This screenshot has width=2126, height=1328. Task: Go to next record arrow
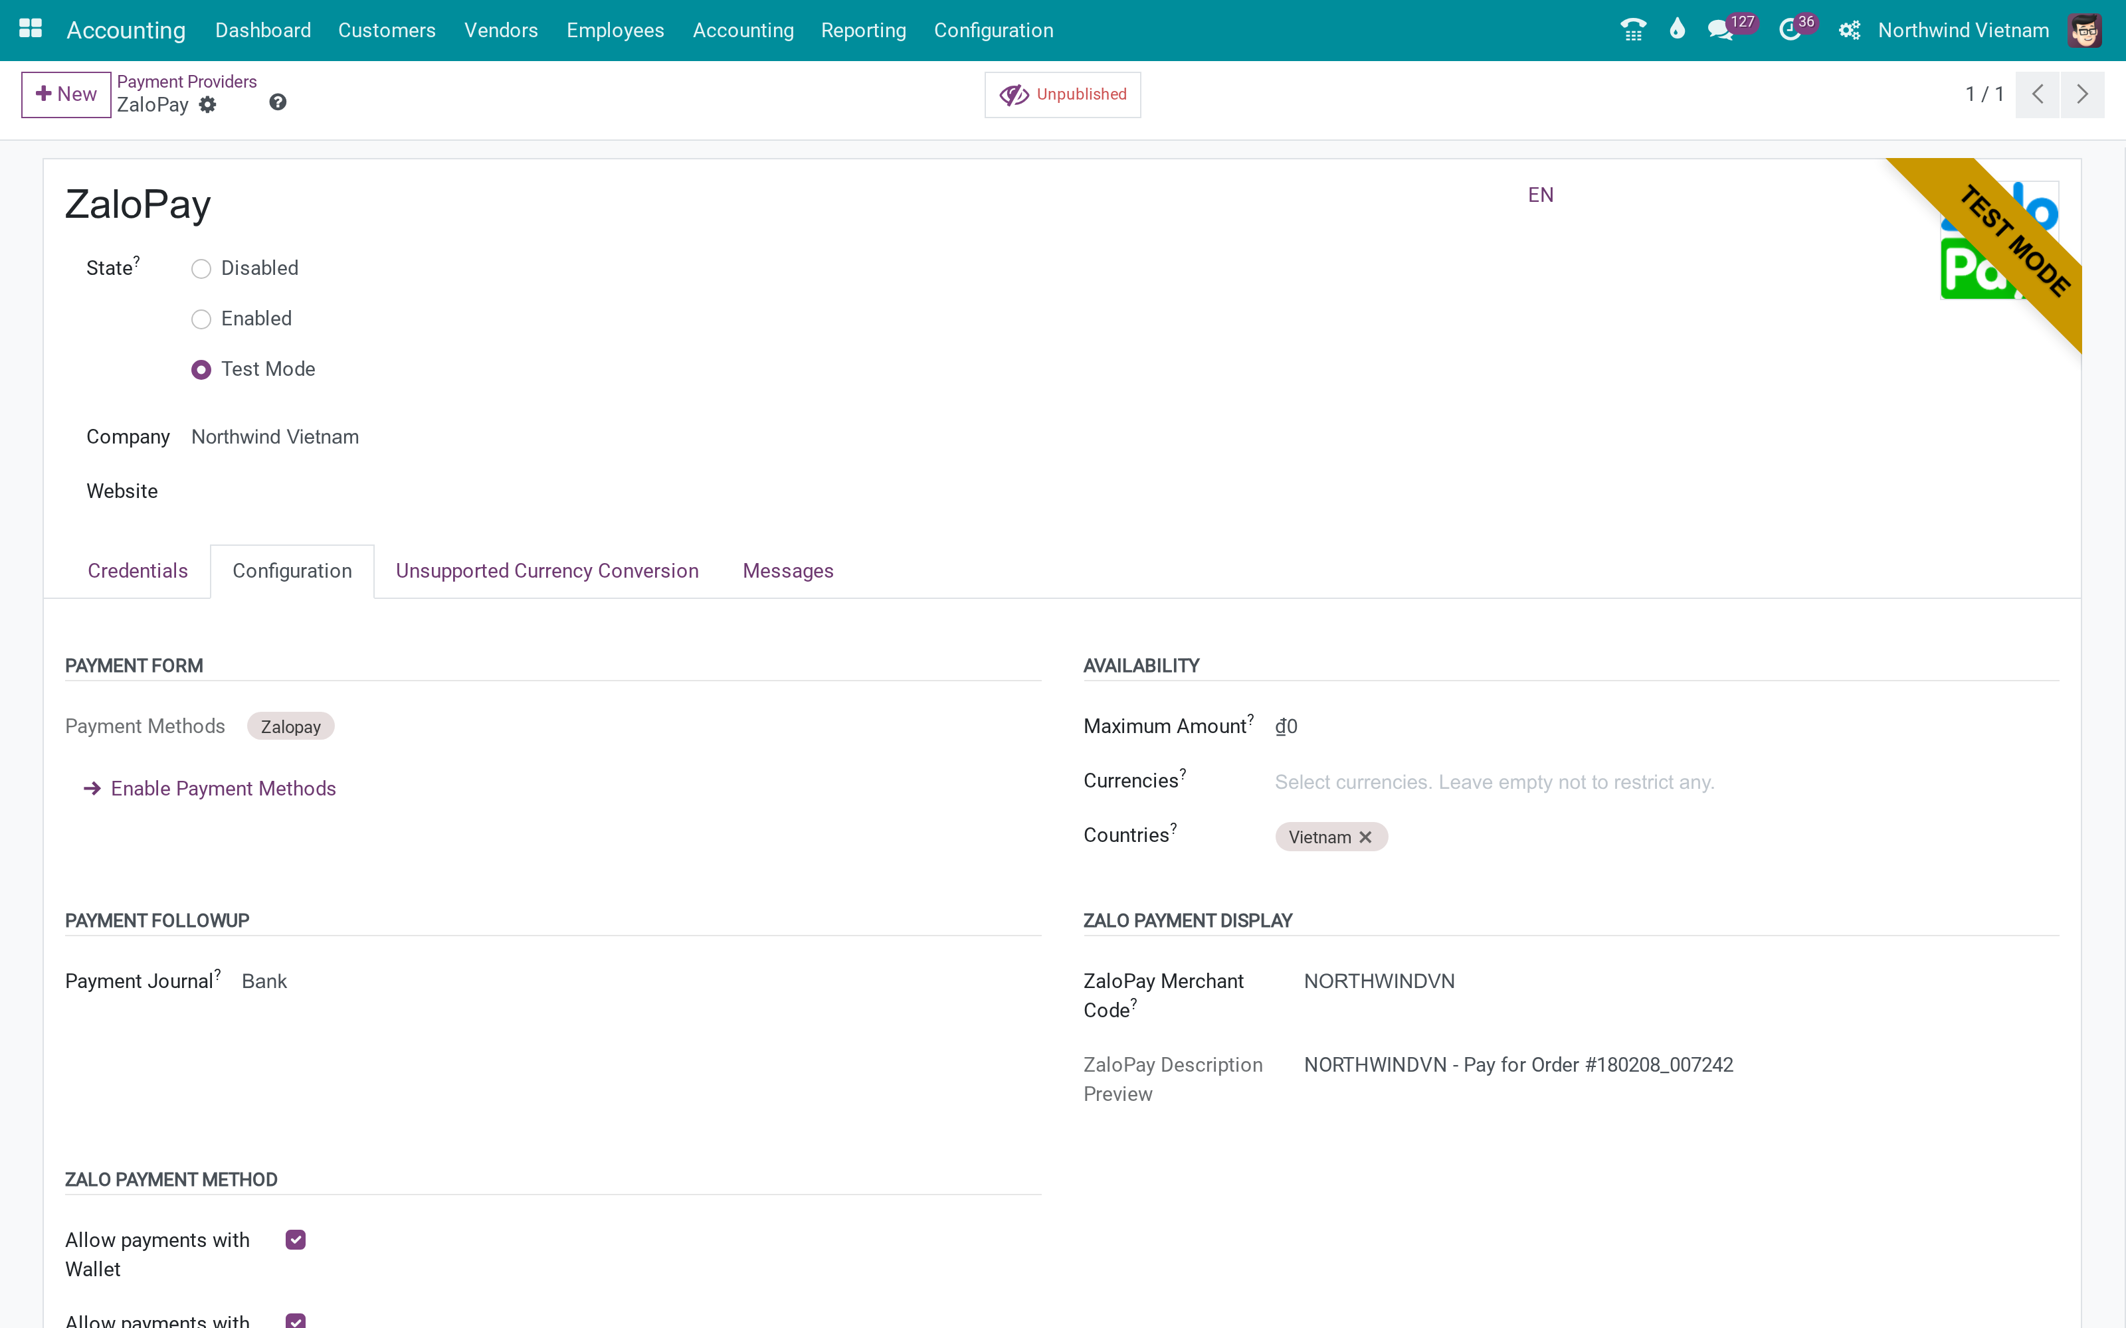coord(2082,94)
